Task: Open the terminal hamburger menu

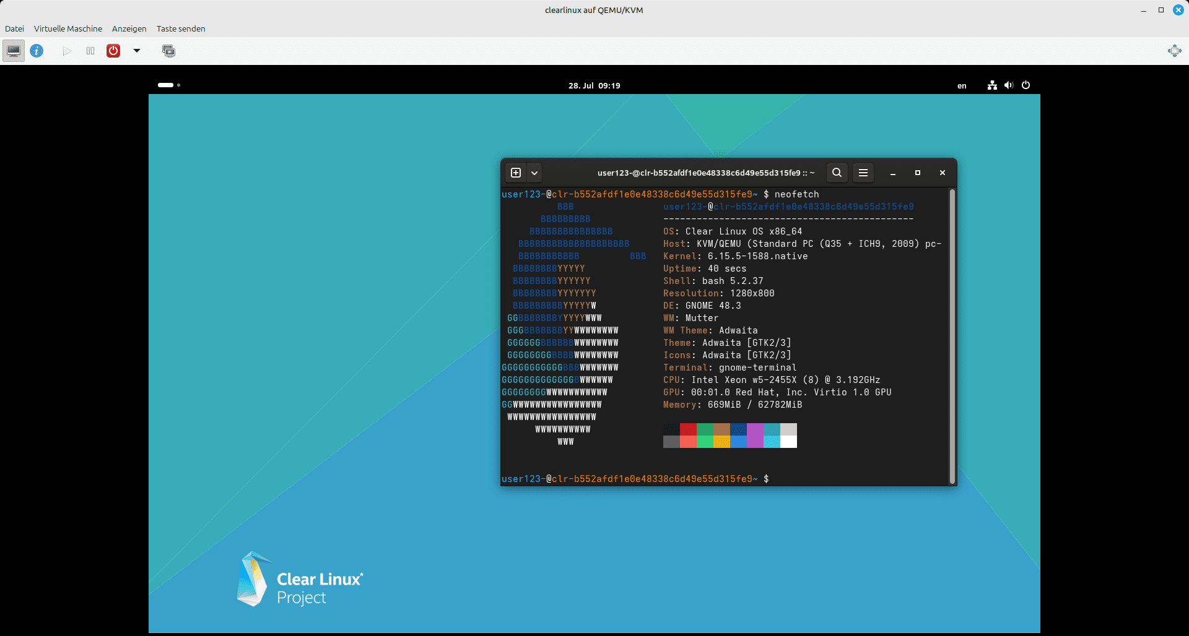Action: 863,173
